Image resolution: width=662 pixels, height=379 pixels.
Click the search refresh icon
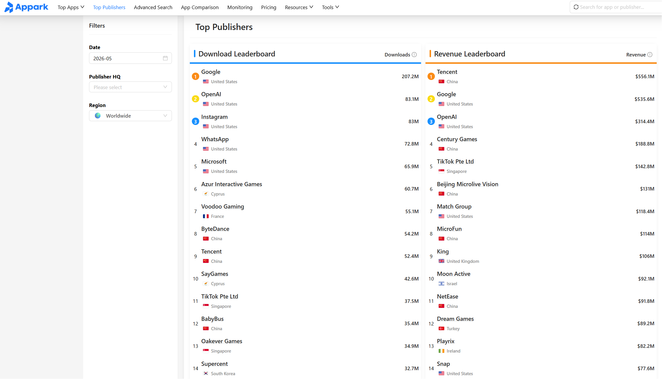pyautogui.click(x=576, y=7)
